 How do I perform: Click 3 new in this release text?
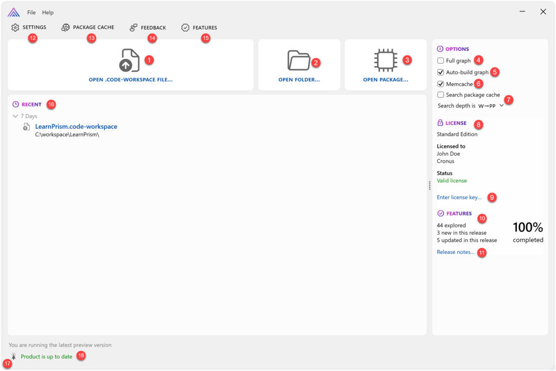(462, 233)
